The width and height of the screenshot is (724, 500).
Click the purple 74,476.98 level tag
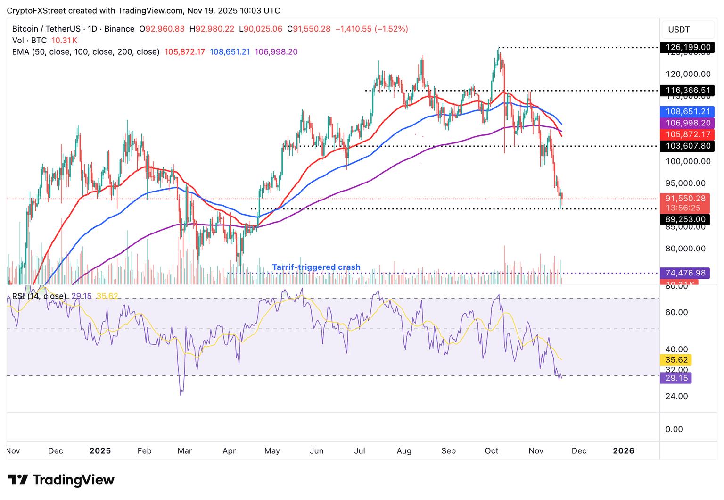click(x=685, y=273)
